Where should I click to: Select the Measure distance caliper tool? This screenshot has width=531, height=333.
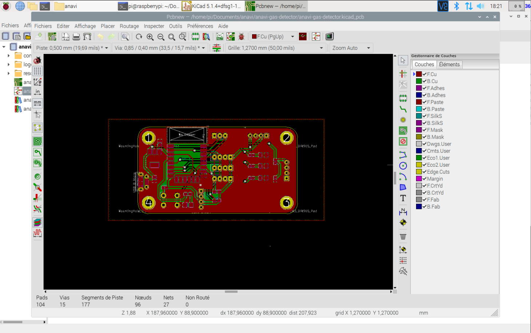point(403,271)
